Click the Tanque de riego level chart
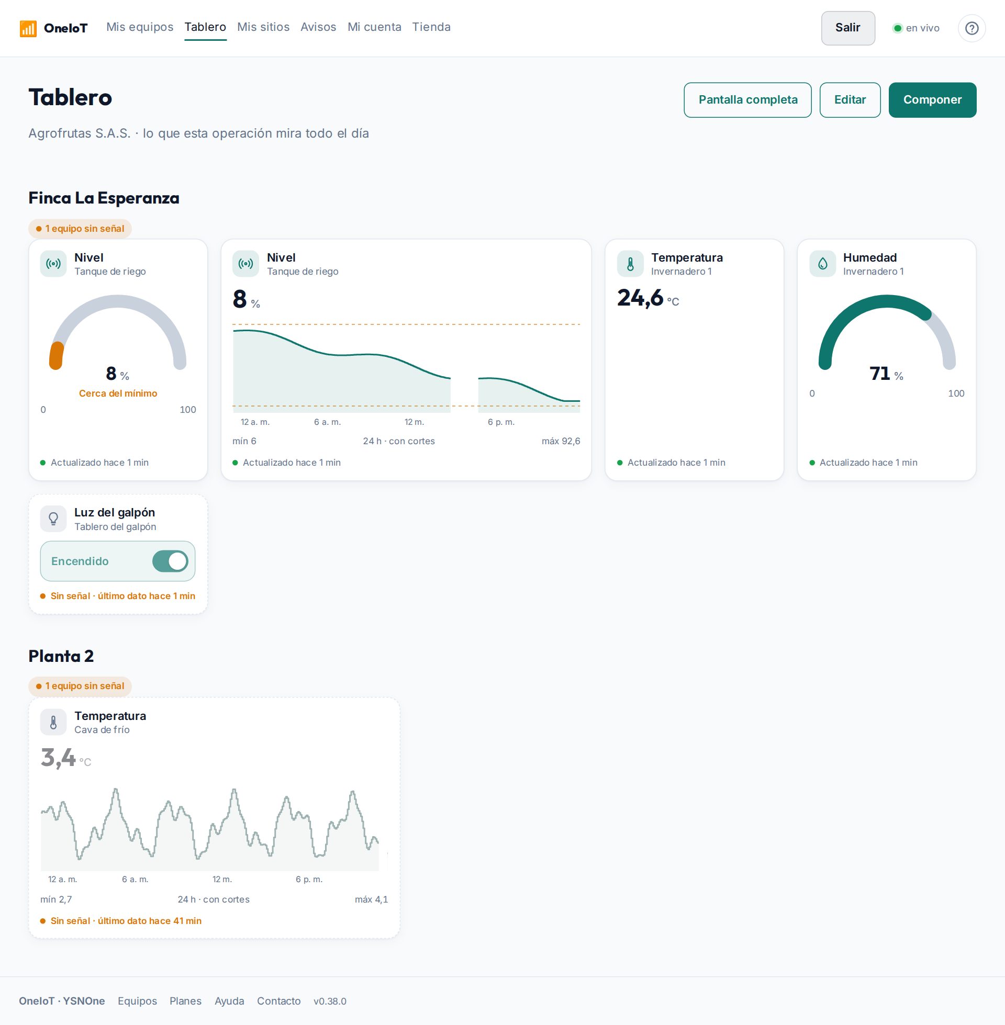The image size is (1005, 1025). (x=406, y=368)
